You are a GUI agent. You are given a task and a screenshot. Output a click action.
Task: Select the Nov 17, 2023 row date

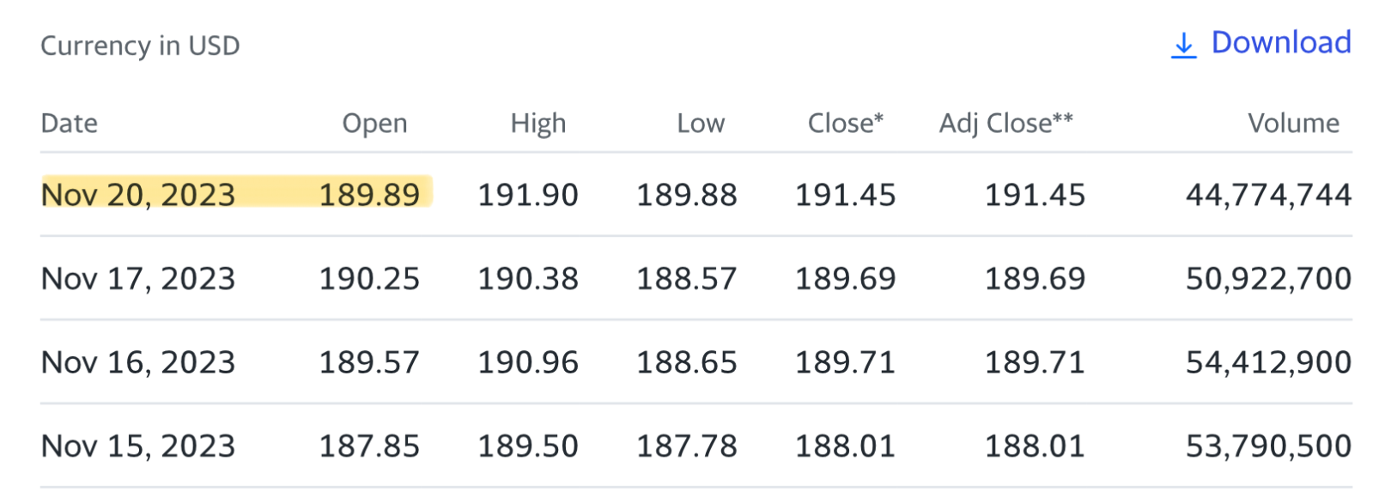pos(138,279)
